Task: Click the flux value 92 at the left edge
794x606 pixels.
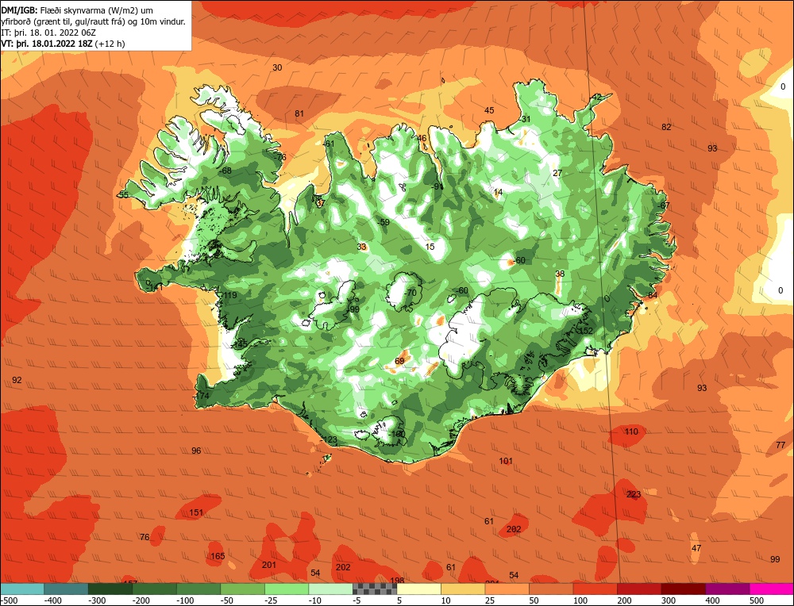Action: coord(17,380)
